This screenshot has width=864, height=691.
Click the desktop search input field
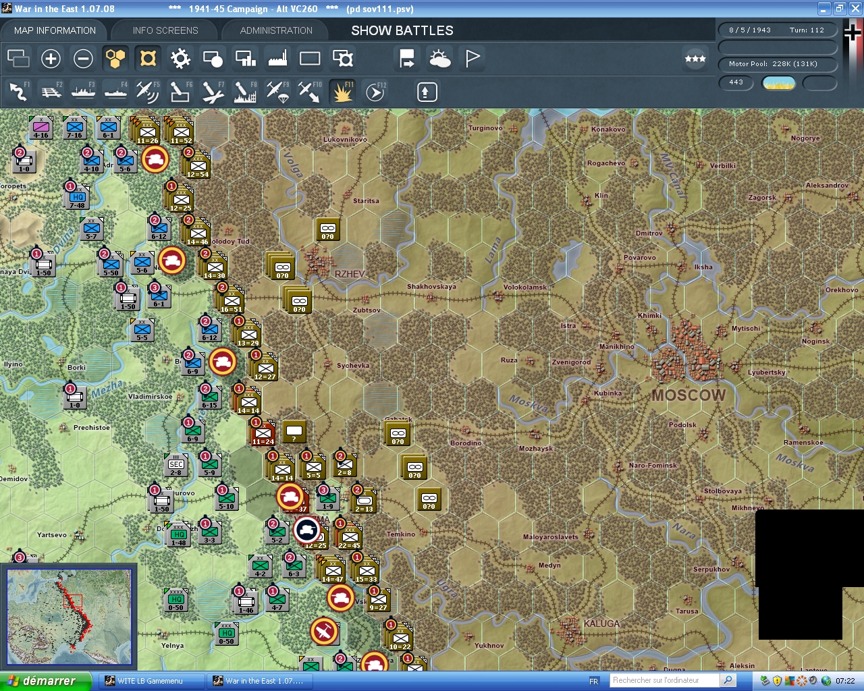(x=665, y=680)
